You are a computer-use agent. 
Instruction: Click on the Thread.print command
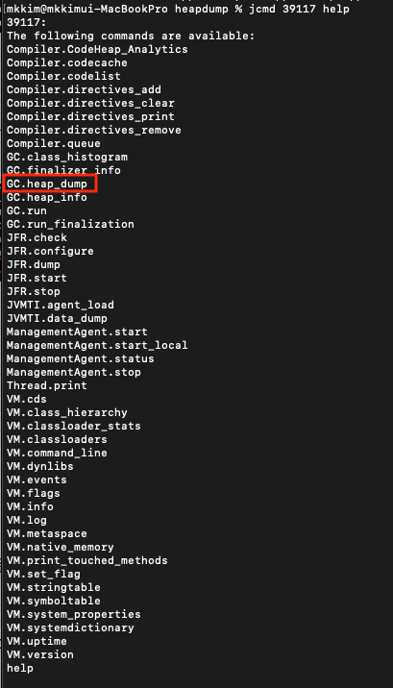(47, 385)
